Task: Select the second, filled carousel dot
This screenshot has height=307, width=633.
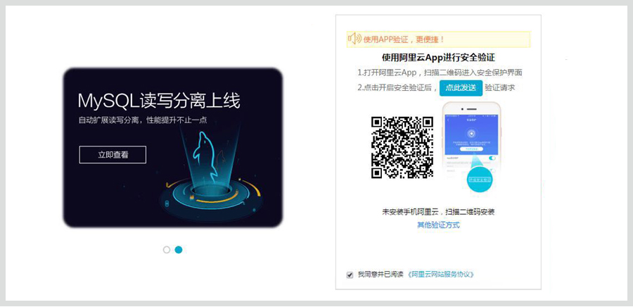Action: coord(179,250)
